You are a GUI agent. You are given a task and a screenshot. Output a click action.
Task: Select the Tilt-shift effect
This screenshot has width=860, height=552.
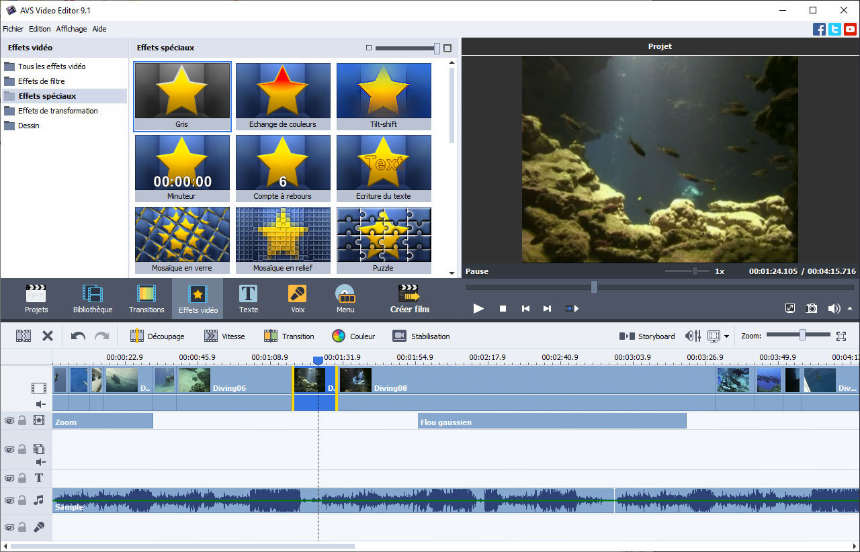click(384, 96)
